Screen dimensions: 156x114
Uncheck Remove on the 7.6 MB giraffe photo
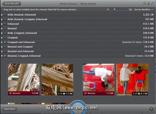(x=10, y=93)
